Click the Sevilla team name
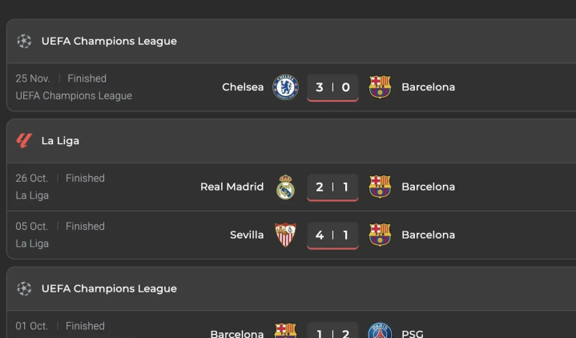The width and height of the screenshot is (576, 338). coord(247,235)
